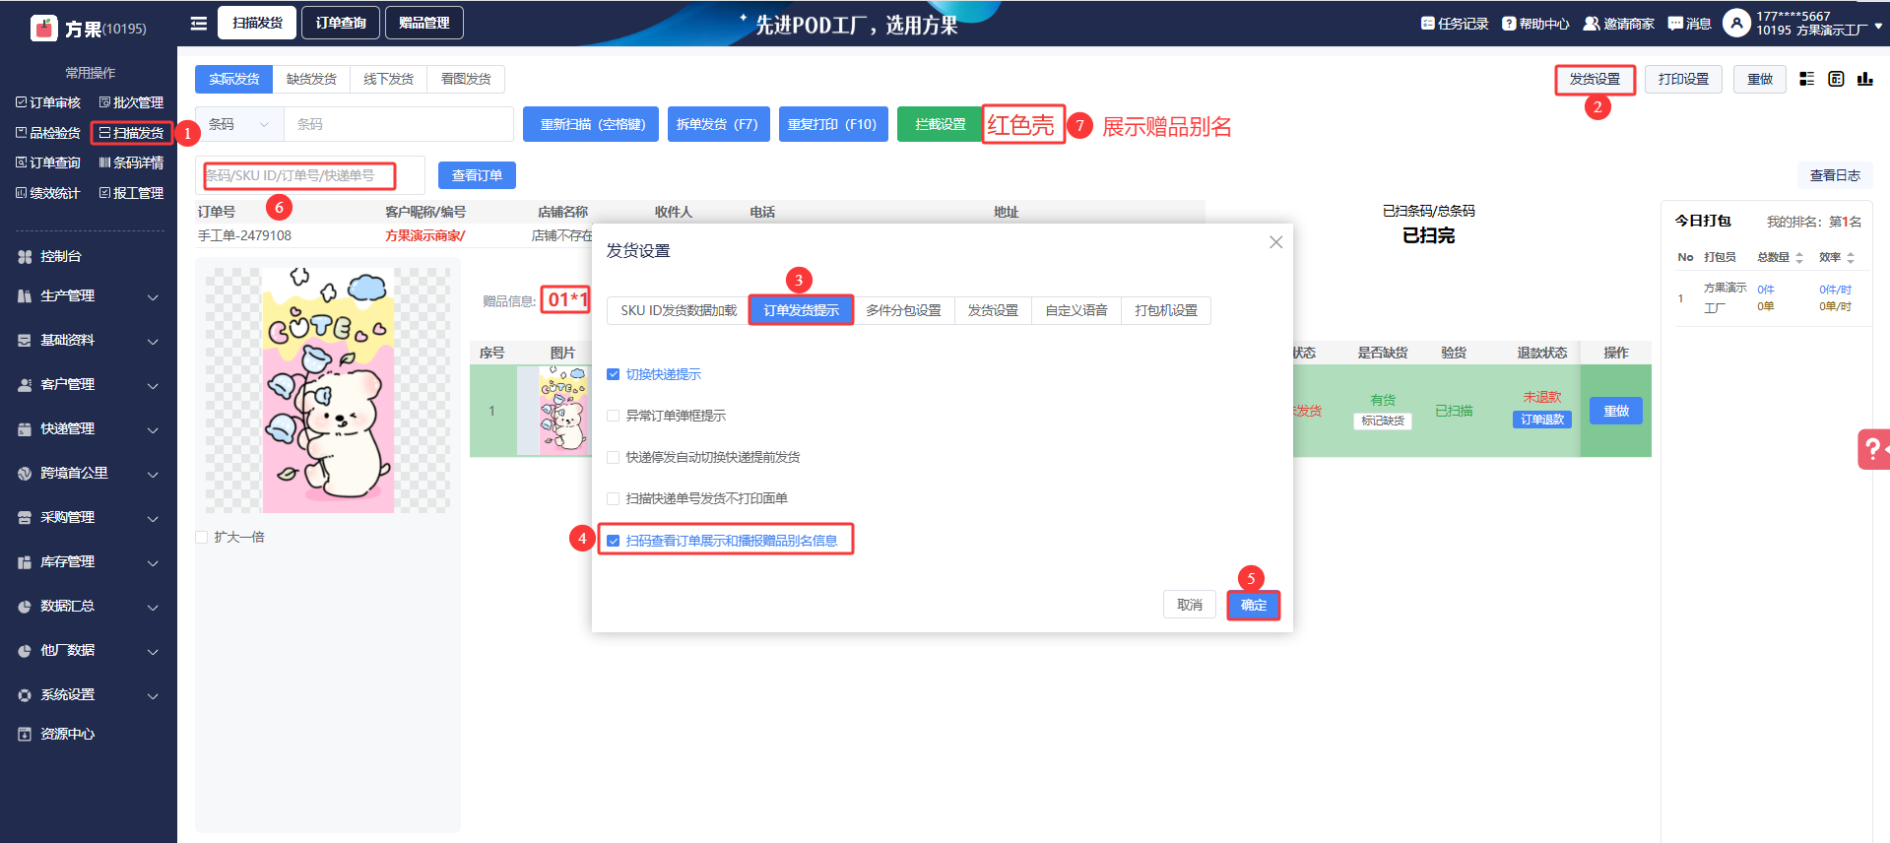Open the 批次管理 shortcut
Screen dimensions: 1890x843
[131, 102]
